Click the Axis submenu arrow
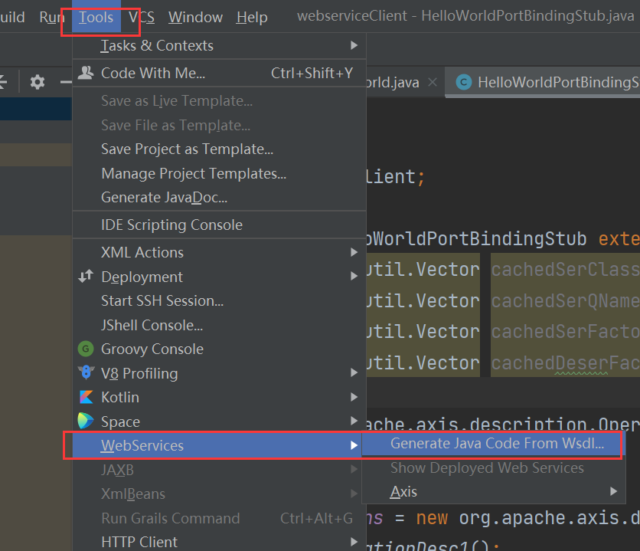The width and height of the screenshot is (640, 551). coord(613,491)
